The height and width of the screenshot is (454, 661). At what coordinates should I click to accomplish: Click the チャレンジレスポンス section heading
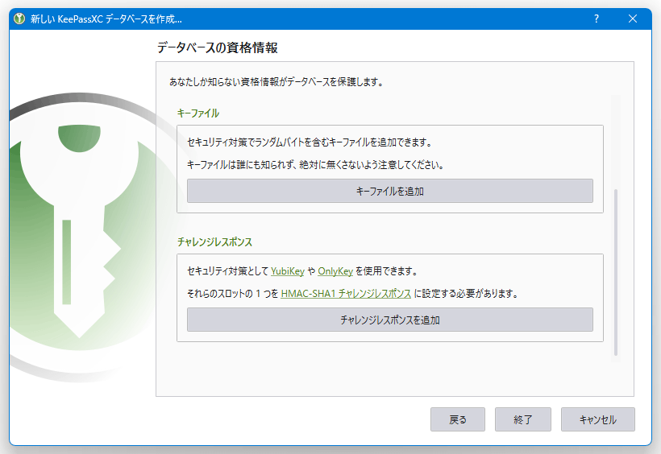[214, 242]
